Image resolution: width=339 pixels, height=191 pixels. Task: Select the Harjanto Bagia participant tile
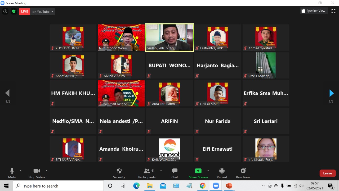[218, 65]
